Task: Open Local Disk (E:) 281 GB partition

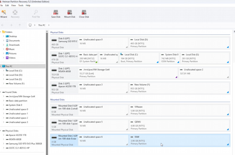Action: click(205, 58)
